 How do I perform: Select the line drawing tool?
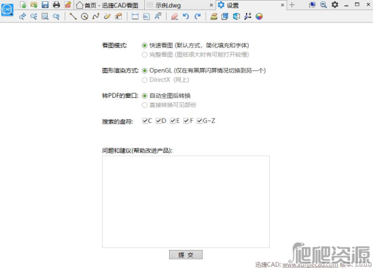73,16
